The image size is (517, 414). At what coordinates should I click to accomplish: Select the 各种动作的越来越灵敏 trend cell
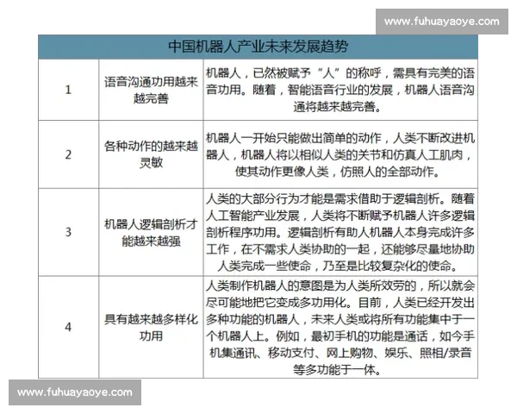point(152,155)
